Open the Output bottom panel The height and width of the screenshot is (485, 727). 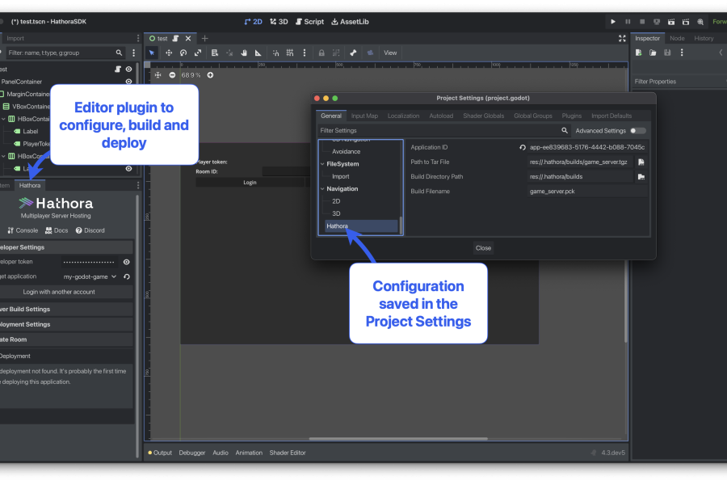point(160,453)
